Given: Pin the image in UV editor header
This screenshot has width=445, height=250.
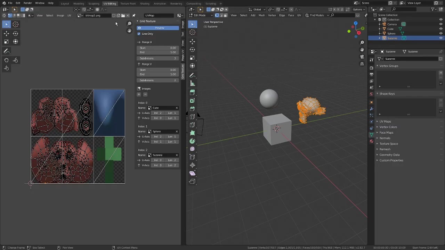Looking at the screenshot, I should [133, 15].
